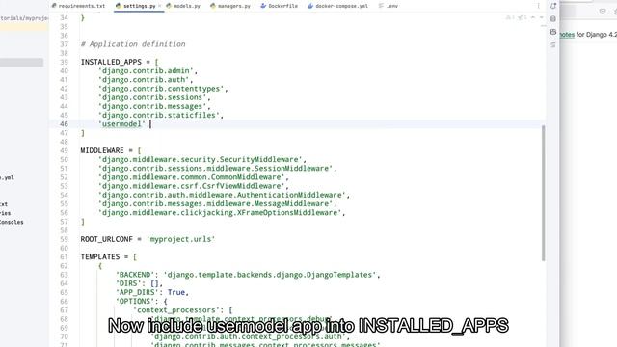
Task: Open the bottom right-sidebar tool window icon
Action: tap(553, 45)
